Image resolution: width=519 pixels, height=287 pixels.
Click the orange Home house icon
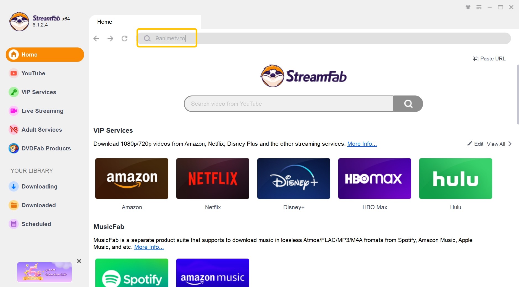tap(14, 55)
